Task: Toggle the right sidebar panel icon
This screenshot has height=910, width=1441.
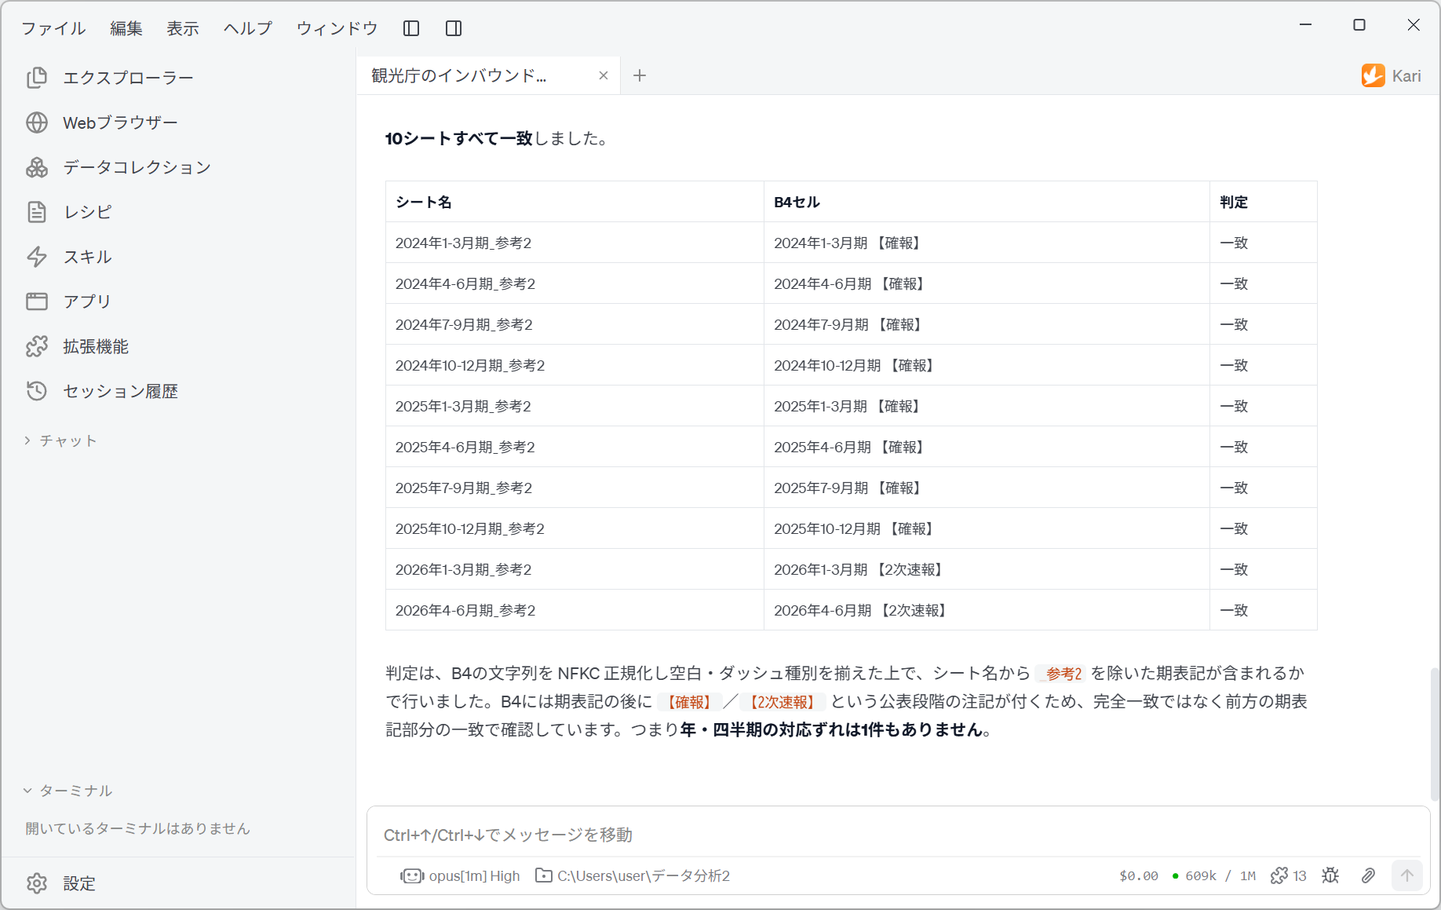Action: pyautogui.click(x=454, y=28)
